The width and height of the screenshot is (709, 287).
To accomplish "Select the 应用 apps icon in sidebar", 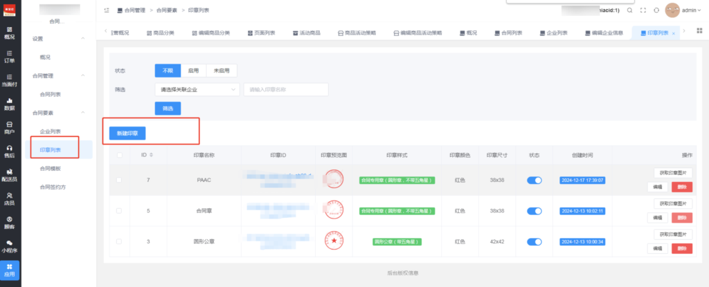I will click(x=10, y=270).
